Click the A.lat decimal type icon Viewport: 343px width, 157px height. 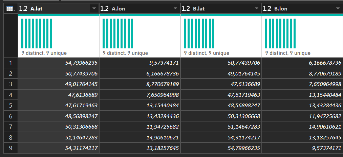[24, 8]
